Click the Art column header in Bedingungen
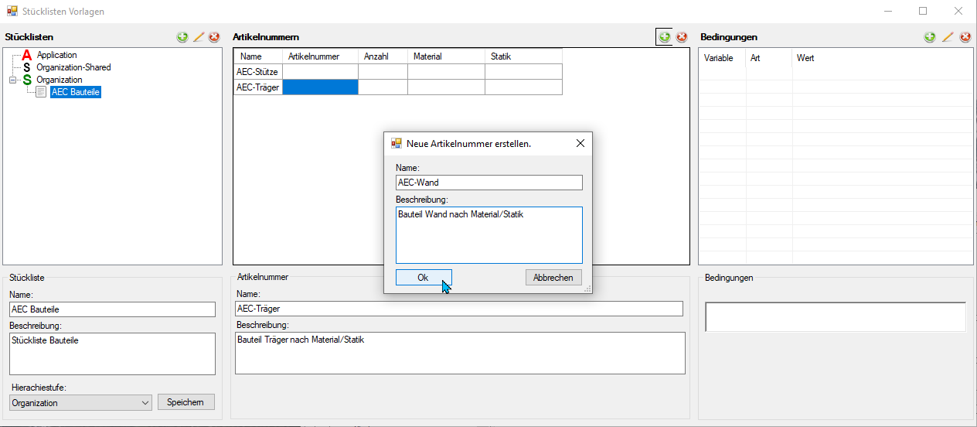This screenshot has width=977, height=427. (x=769, y=58)
